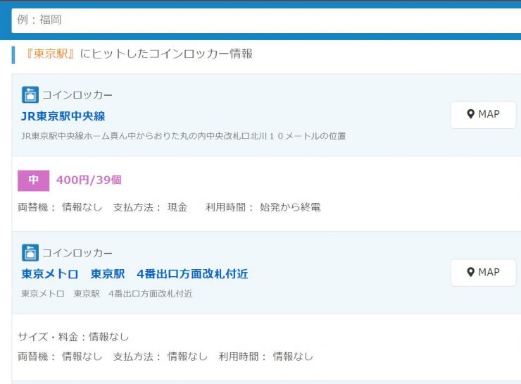Open the 東京メトロ 東京駅 4番出口方面改札付近 title link
This screenshot has width=521, height=384.
(134, 274)
